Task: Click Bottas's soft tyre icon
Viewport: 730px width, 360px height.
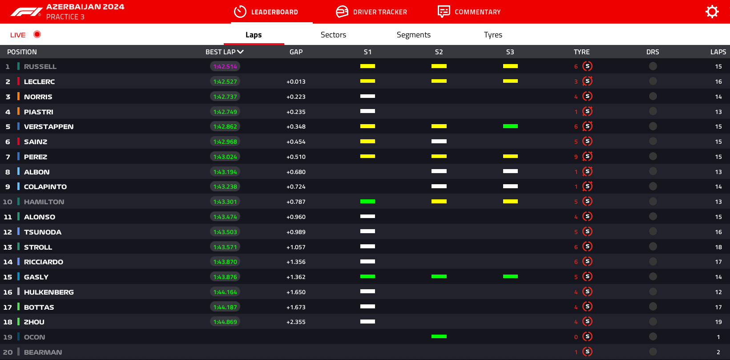Action: click(x=588, y=307)
